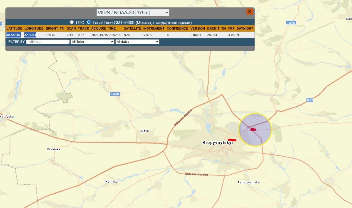Select Local Time GMT+0300 radio button
352x208 pixels.
[x=89, y=22]
